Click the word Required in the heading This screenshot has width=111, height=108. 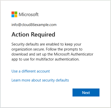(43, 34)
